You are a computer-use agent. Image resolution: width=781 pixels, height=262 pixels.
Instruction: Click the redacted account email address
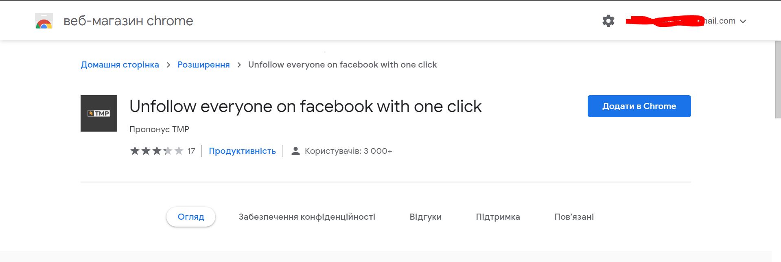tap(680, 21)
